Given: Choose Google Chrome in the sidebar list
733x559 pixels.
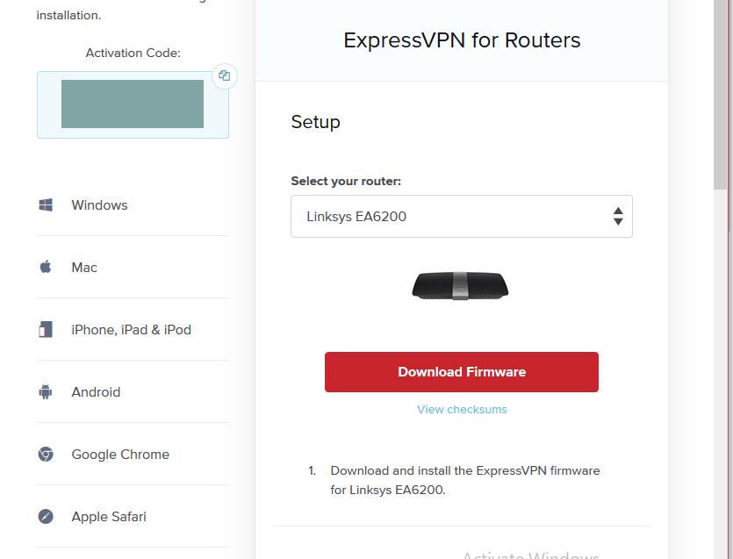Looking at the screenshot, I should pyautogui.click(x=119, y=454).
